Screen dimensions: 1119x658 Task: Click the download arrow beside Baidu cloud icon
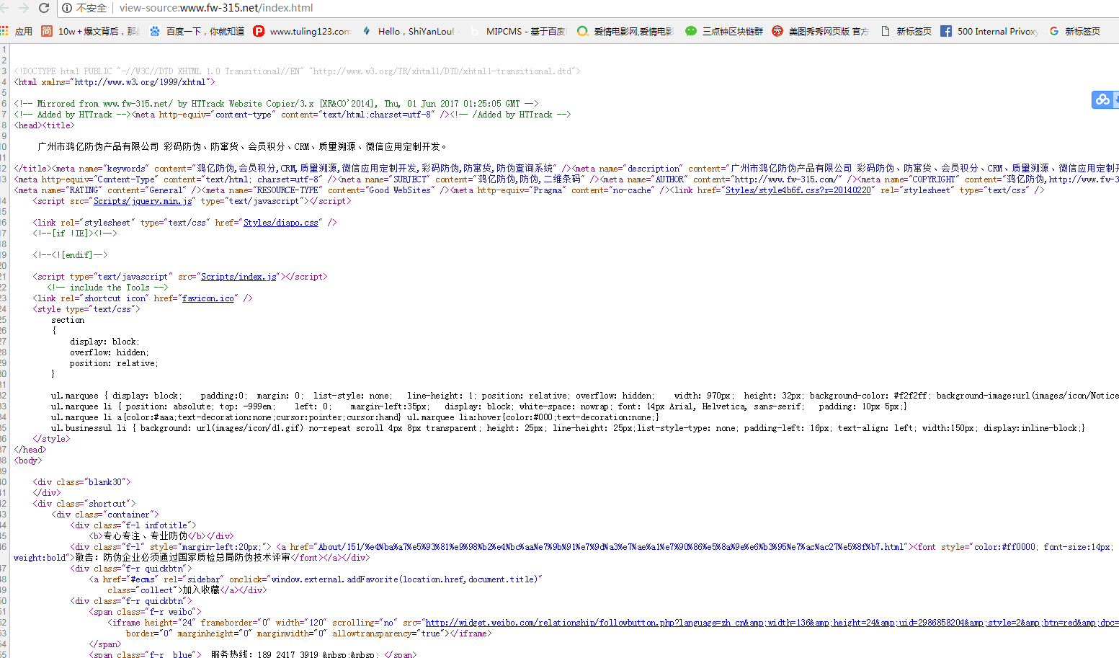1116,100
